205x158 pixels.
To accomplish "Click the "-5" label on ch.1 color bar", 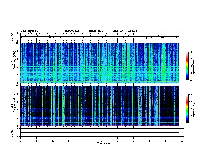I will tap(191, 66).
